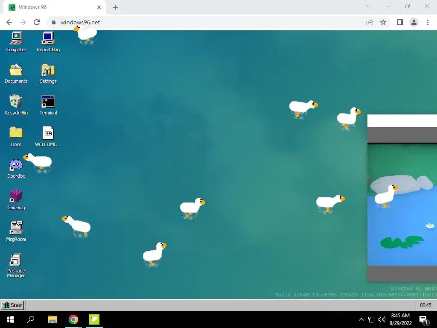Click the browser back arrow
Viewport: 437px width, 328px height.
[x=9, y=22]
